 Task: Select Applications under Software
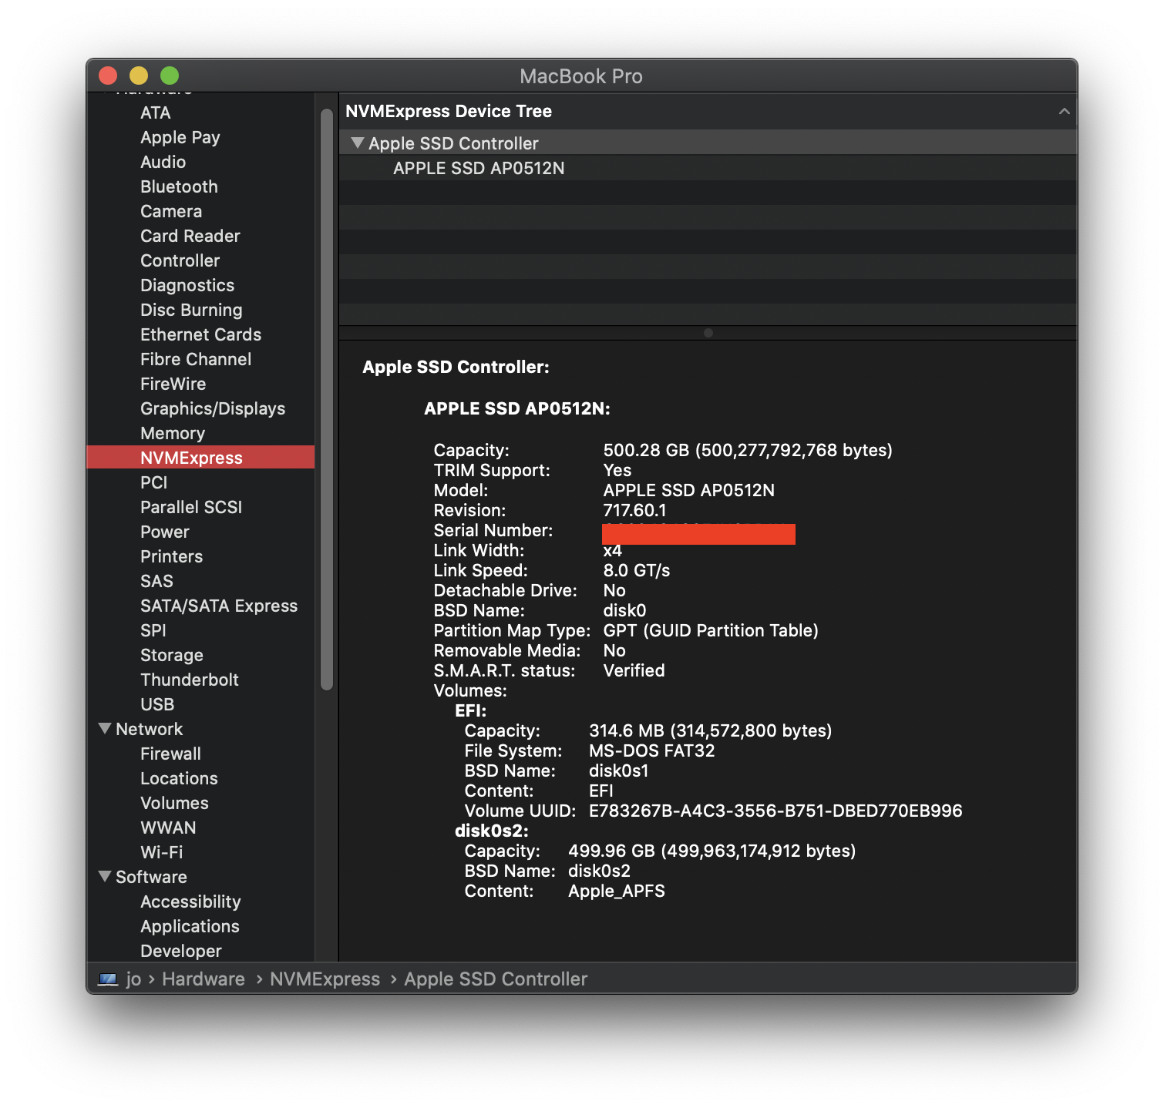[x=190, y=926]
